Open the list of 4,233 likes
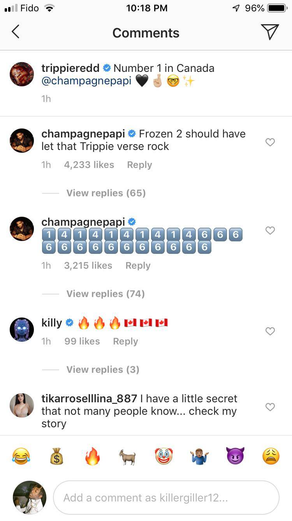The width and height of the screenshot is (292, 521). [x=89, y=164]
